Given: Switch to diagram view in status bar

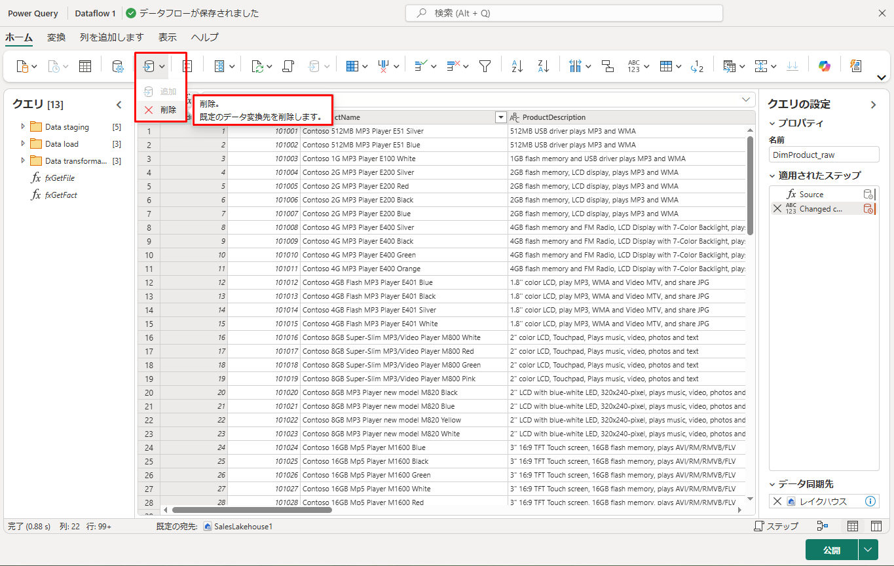Looking at the screenshot, I should tap(823, 526).
